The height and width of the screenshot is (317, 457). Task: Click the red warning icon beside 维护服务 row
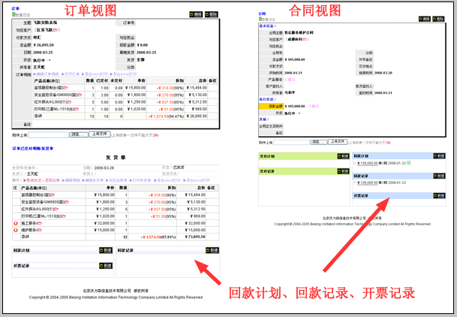(14, 229)
